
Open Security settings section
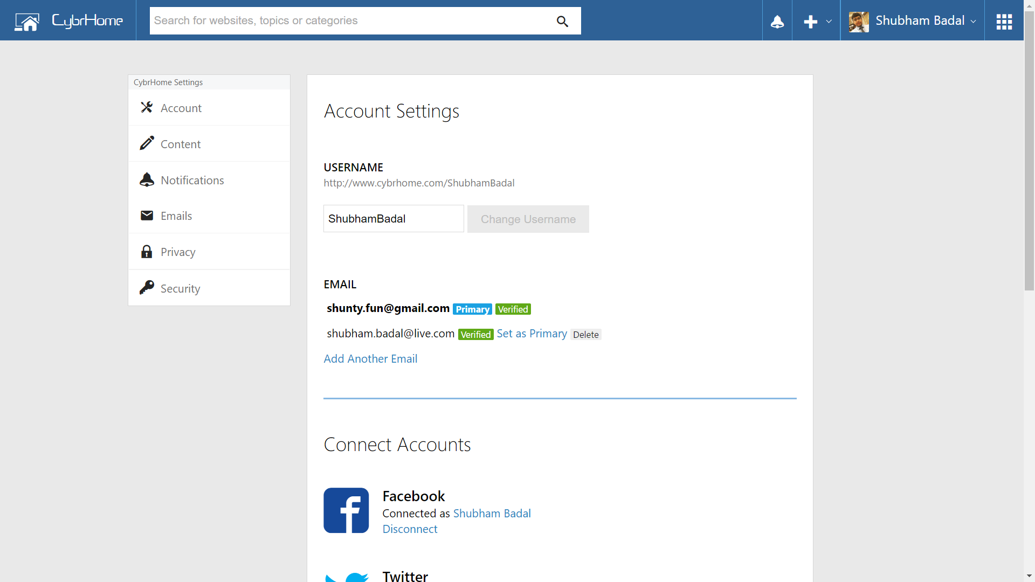coord(209,288)
